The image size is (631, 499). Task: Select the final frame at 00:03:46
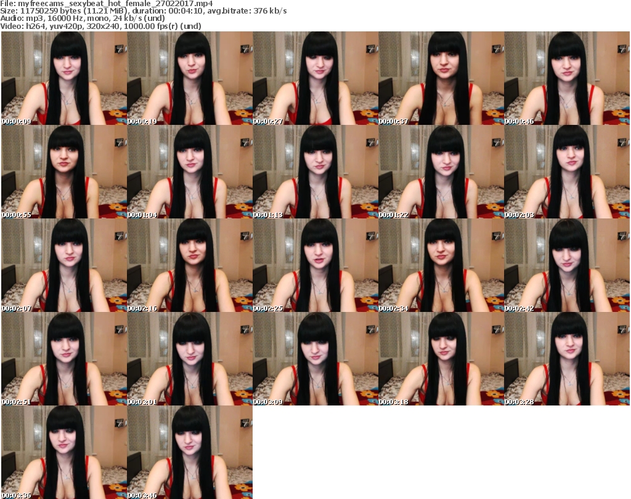click(189, 452)
